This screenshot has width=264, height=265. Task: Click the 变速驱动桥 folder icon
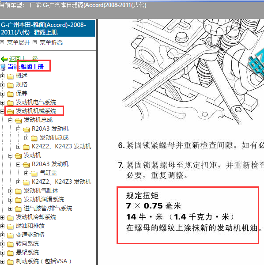coord(10,235)
